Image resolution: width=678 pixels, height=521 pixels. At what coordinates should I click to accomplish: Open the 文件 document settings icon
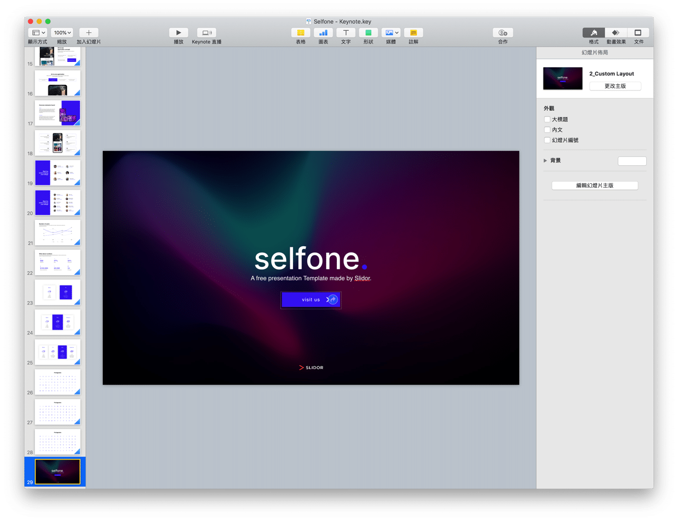pos(638,32)
